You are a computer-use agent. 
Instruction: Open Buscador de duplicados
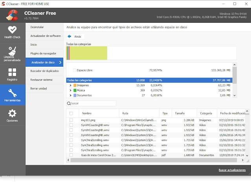(x=44, y=71)
